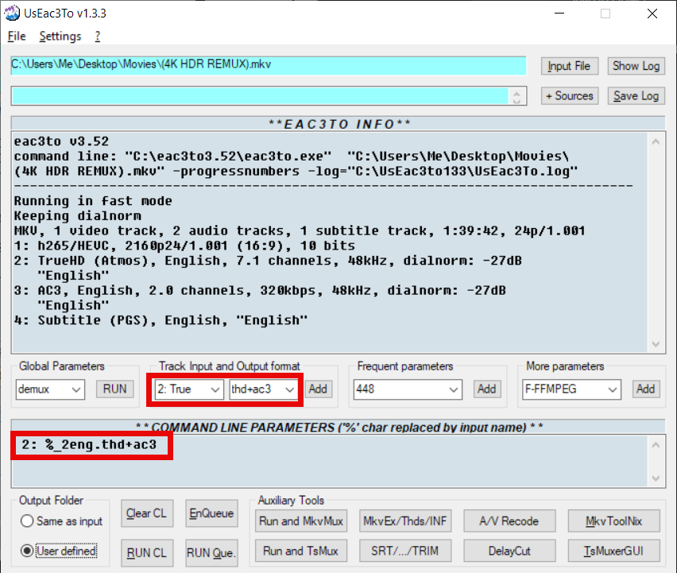677x573 pixels.
Task: Click the A/V Recode button
Action: 509,521
